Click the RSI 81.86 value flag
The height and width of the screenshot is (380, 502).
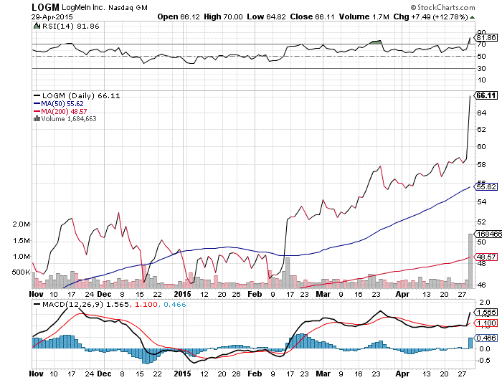(487, 38)
